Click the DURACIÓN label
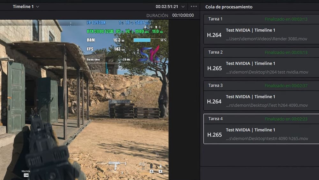Screen dimensions: 319x180 tap(157, 15)
